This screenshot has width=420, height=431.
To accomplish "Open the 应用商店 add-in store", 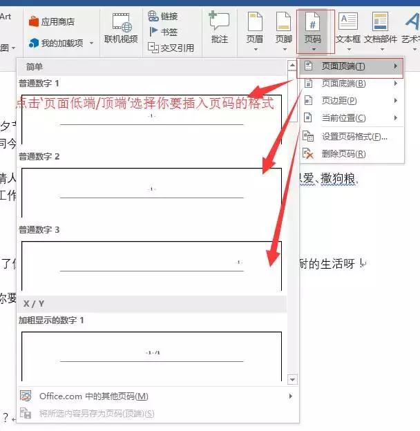I will 52,21.
